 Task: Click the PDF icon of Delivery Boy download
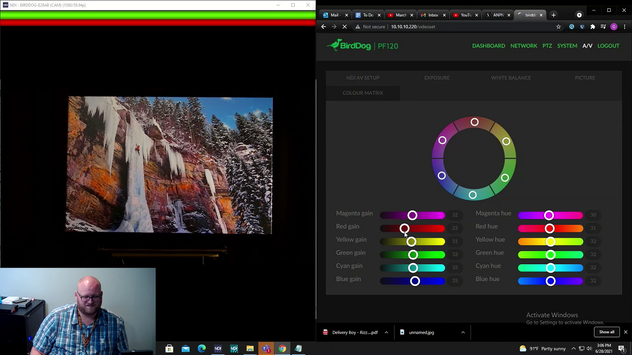325,332
